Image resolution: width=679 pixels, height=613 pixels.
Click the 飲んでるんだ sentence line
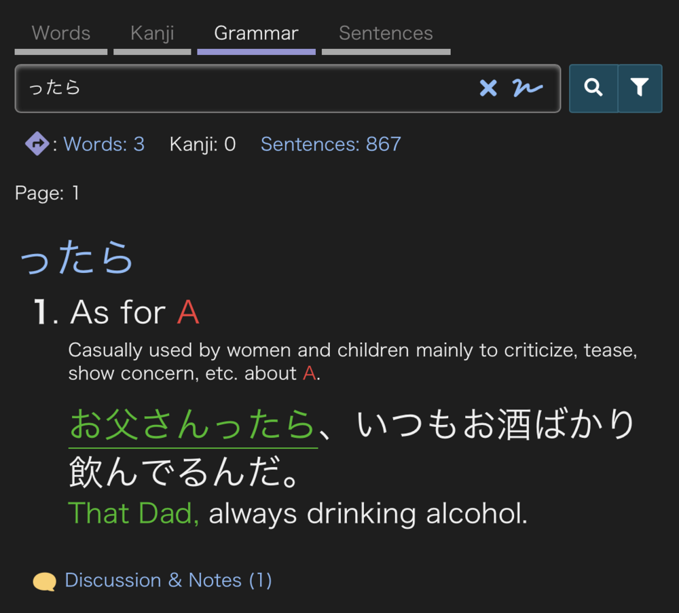(184, 472)
